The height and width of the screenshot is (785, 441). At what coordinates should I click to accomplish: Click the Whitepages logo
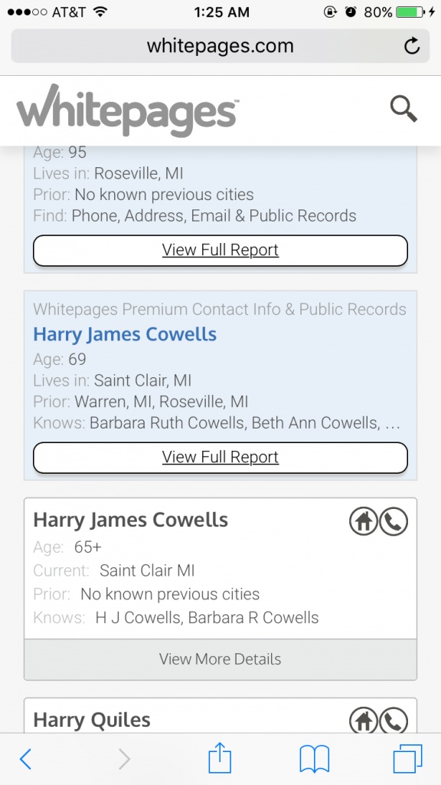pos(128,110)
